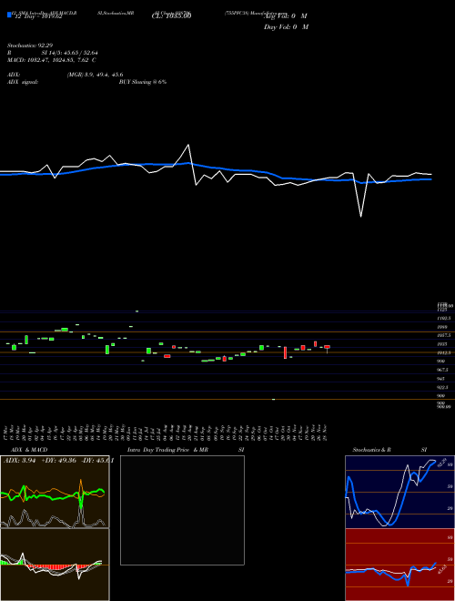This screenshot has height=601, width=455.
Task: Click the empty intraday trading price panel
Action: pyautogui.click(x=182, y=510)
